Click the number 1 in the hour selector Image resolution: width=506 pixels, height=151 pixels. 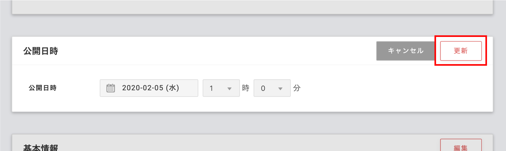click(211, 88)
